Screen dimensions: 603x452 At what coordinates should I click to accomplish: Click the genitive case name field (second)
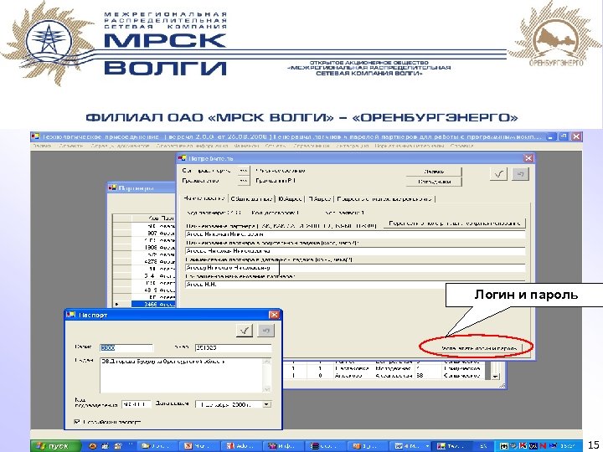click(354, 251)
